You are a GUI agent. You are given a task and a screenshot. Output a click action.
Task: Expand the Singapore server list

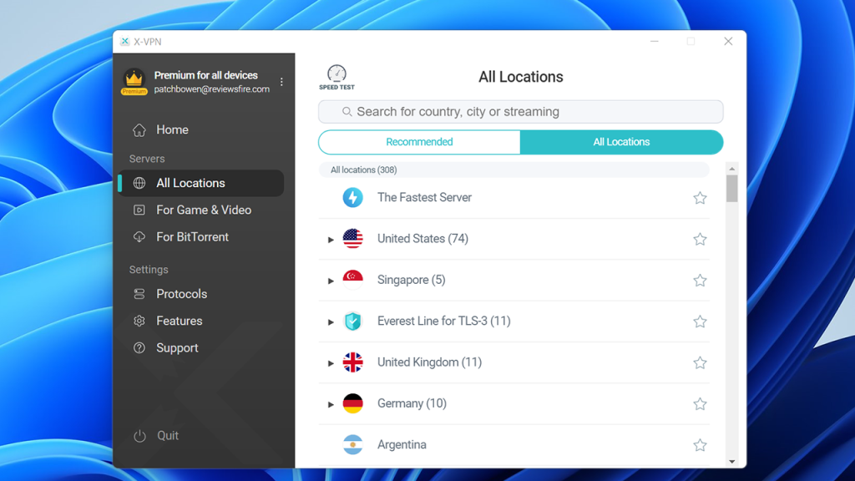331,281
